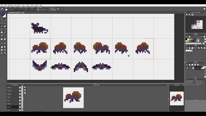Image resolution: width=206 pixels, height=116 pixels.
Task: Open the Scatter dropdown
Action: pyautogui.click(x=21, y=10)
